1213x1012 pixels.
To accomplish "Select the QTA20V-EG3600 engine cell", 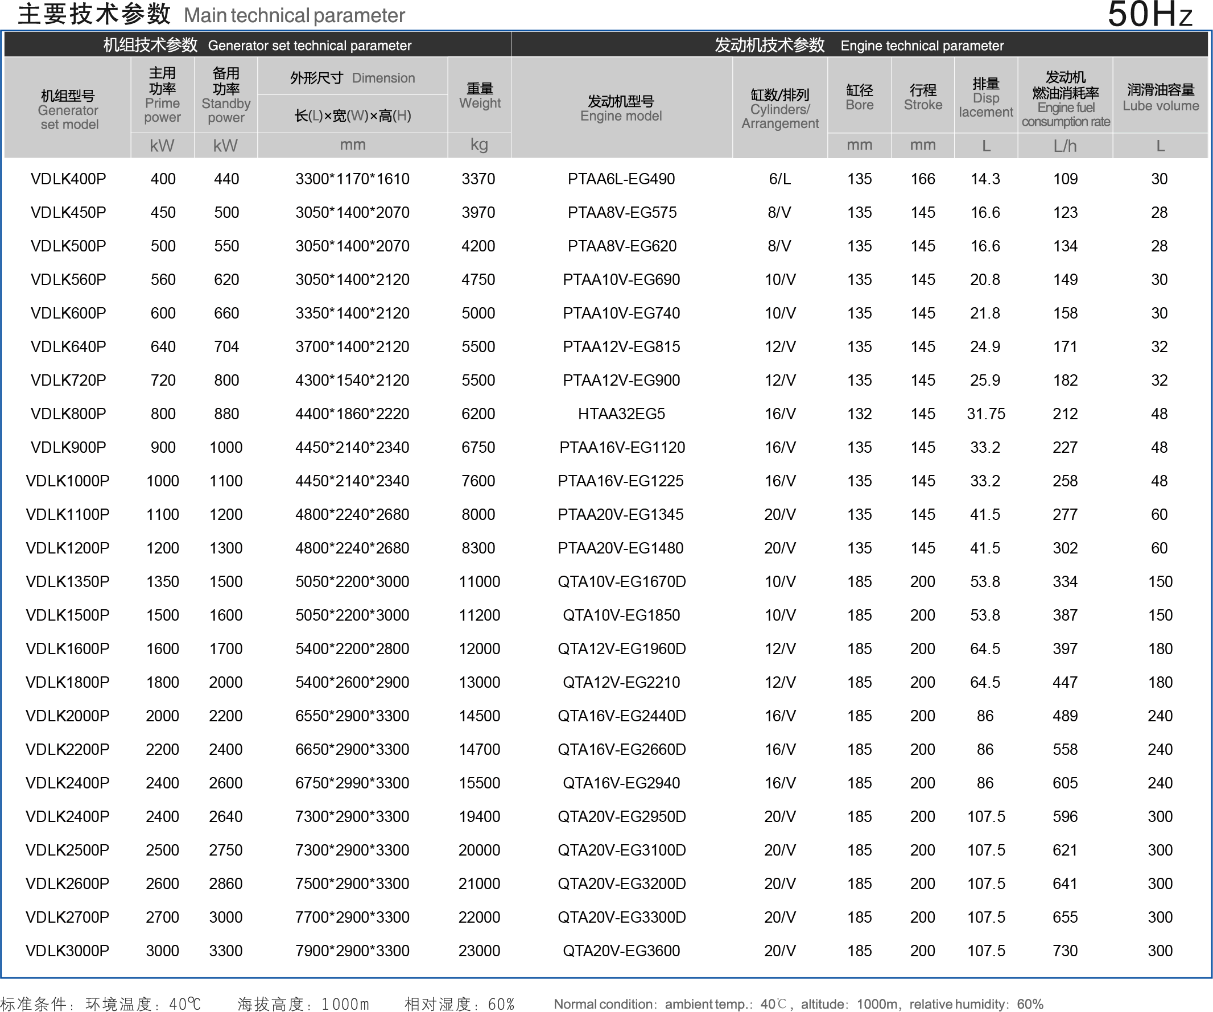I will click(x=621, y=951).
